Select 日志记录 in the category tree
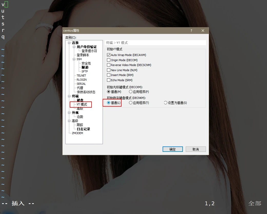The height and width of the screenshot is (214, 267). point(83,129)
